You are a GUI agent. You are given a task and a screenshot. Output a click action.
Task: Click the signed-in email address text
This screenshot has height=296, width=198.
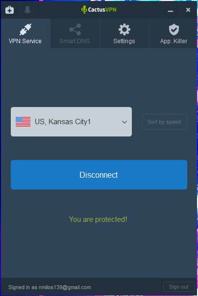pos(65,287)
